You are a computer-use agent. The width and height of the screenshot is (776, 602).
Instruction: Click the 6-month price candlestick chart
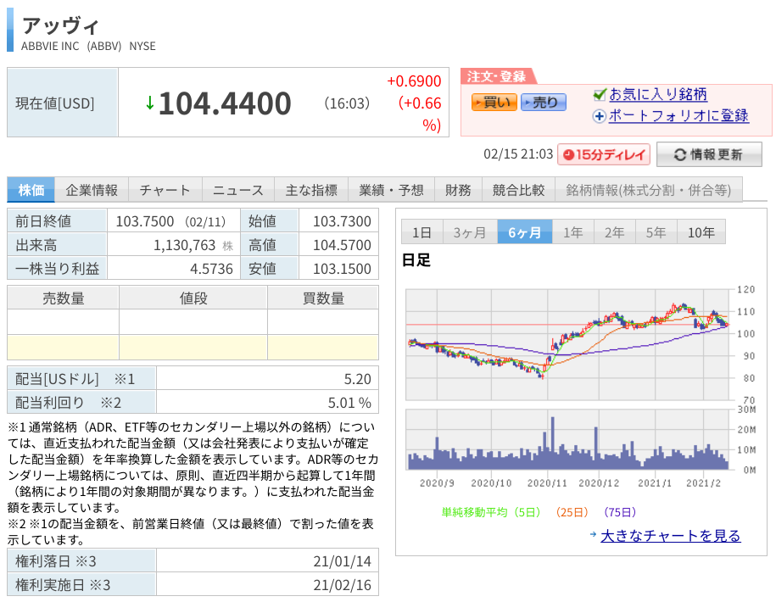568,344
